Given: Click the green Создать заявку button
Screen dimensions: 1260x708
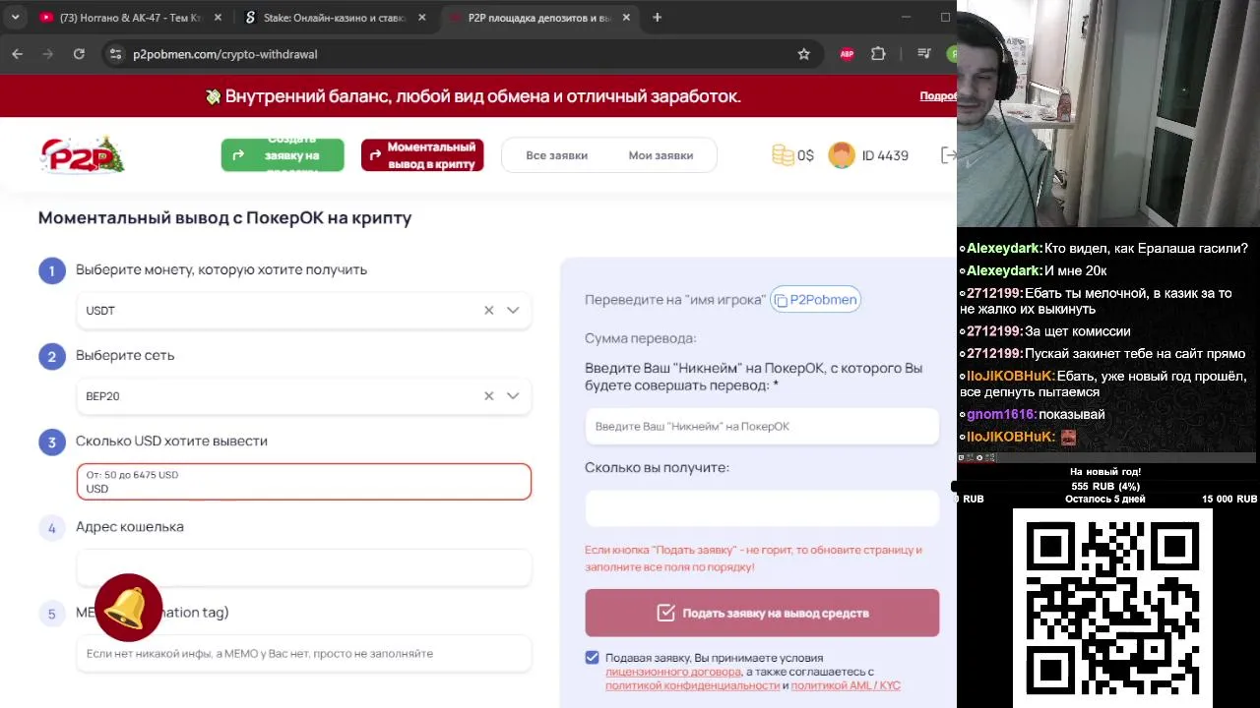Looking at the screenshot, I should (283, 155).
